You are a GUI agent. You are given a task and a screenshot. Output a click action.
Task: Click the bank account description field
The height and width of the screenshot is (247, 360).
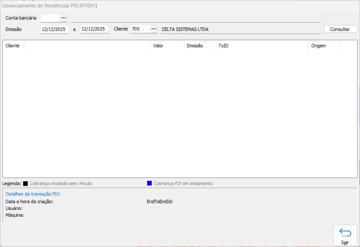click(x=195, y=18)
